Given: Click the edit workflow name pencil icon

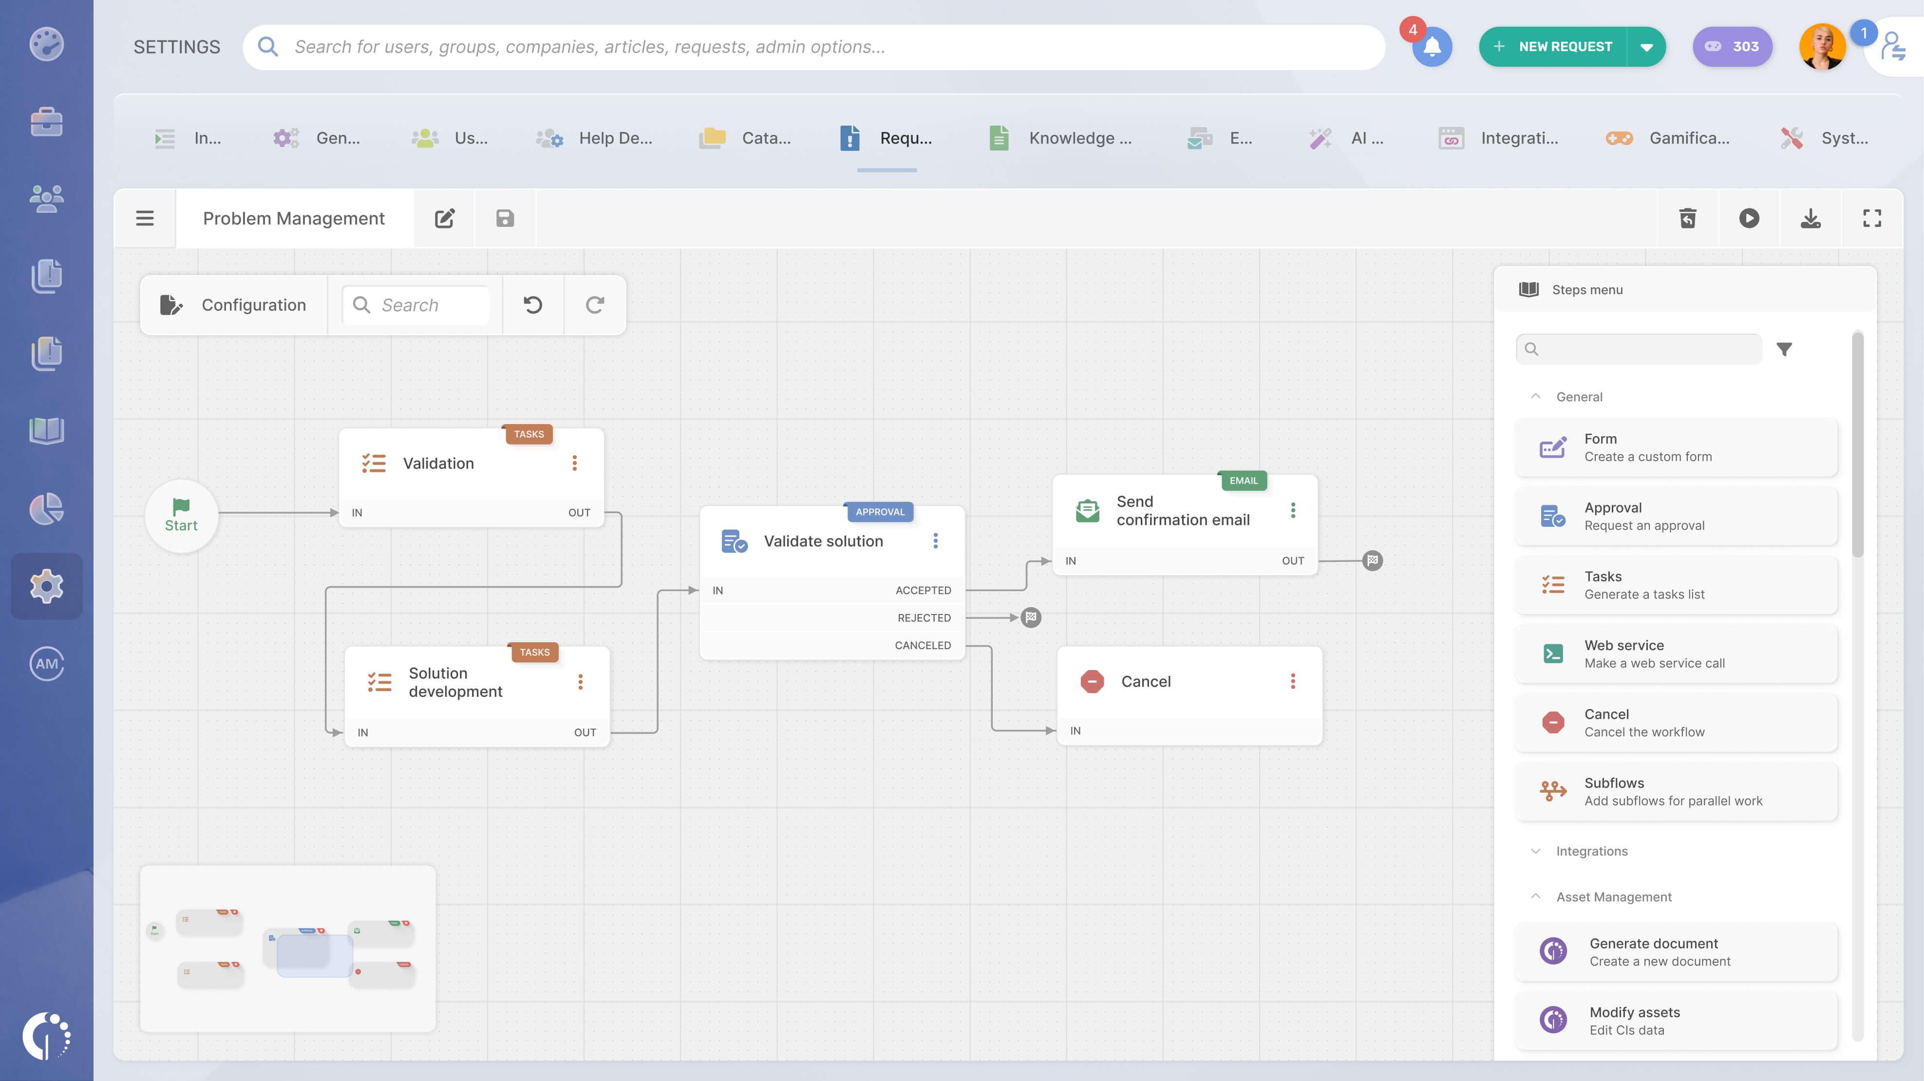Looking at the screenshot, I should [444, 218].
